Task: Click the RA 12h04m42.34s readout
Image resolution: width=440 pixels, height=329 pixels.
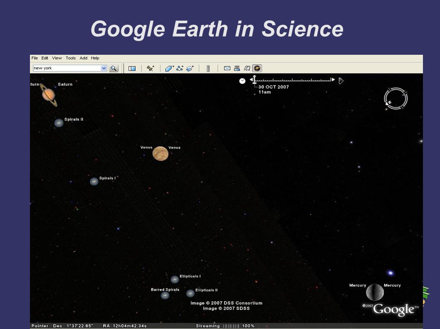Action: click(x=125, y=326)
